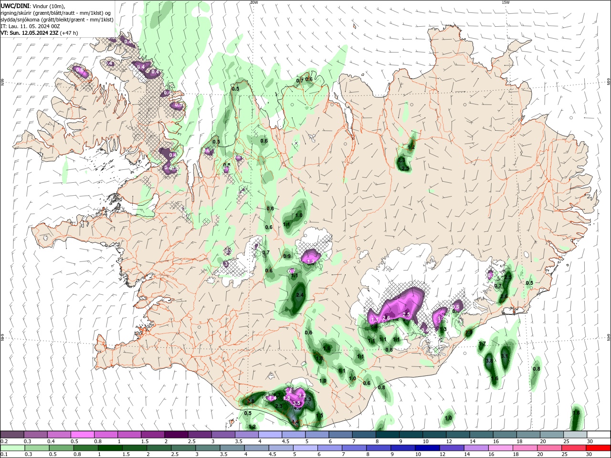Click the darkest green swatch after 1 on the bottom scale
This screenshot has width=611, height=458.
109,448
